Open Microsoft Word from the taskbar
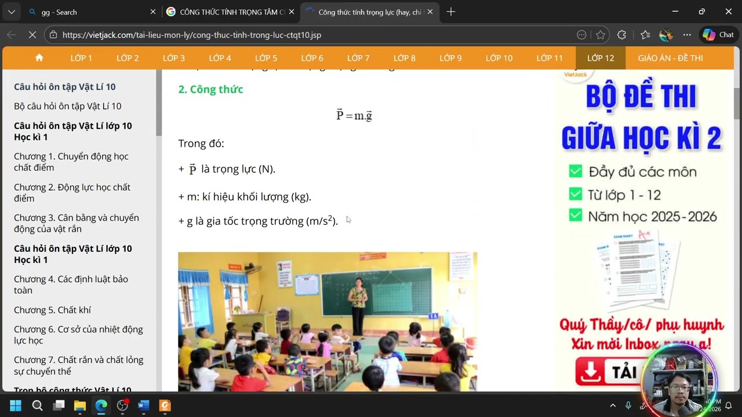This screenshot has width=742, height=417. coord(144,405)
